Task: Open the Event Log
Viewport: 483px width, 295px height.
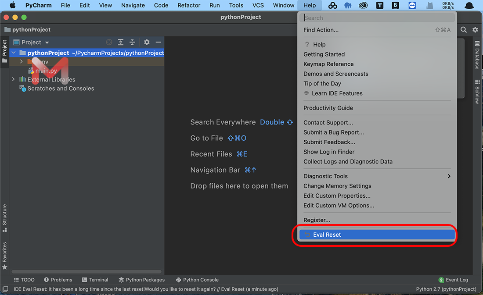Action: tap(453, 280)
